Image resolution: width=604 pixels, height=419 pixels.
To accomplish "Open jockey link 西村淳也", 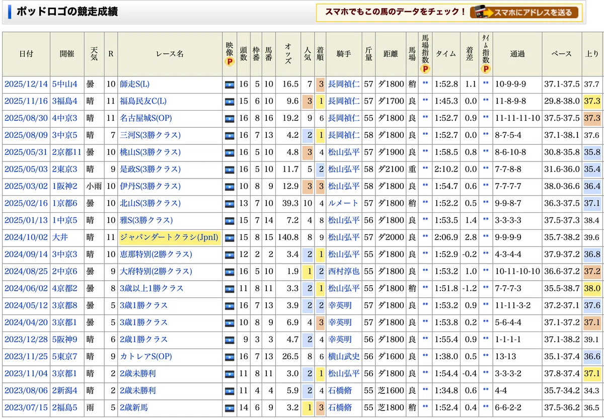I will 344,272.
